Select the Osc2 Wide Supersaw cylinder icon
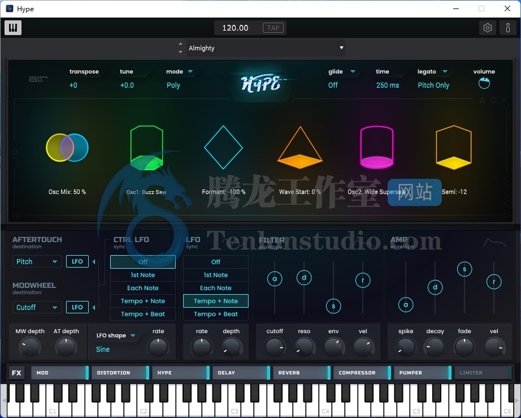This screenshot has width=521, height=418. click(x=377, y=147)
